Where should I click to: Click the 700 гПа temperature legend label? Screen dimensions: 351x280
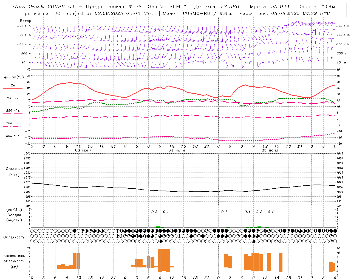coord(13,123)
